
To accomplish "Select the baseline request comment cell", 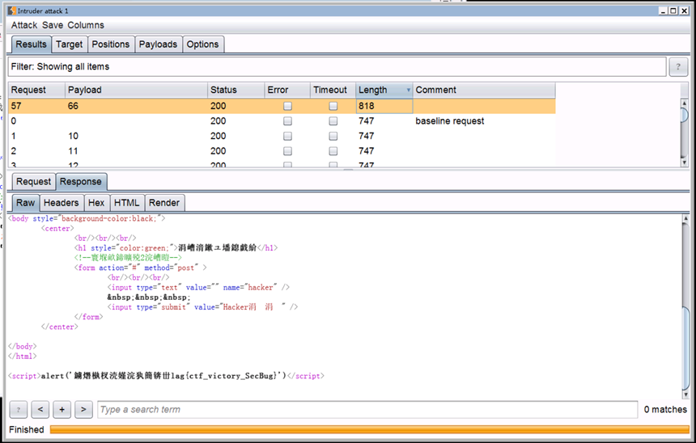I will (484, 121).
